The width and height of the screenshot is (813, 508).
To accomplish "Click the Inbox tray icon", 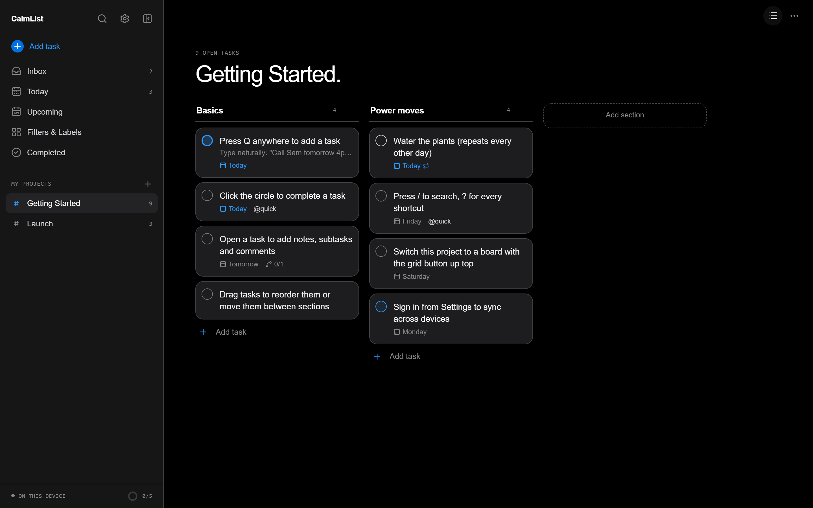I will point(16,71).
